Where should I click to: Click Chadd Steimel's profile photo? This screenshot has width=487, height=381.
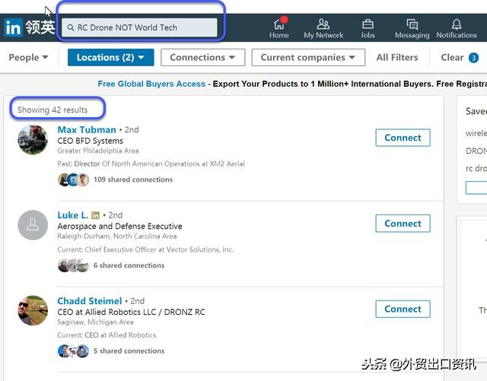[33, 310]
